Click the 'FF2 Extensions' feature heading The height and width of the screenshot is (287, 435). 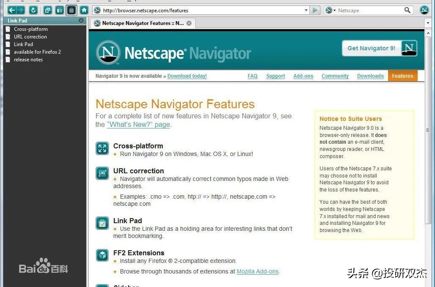[x=139, y=253]
